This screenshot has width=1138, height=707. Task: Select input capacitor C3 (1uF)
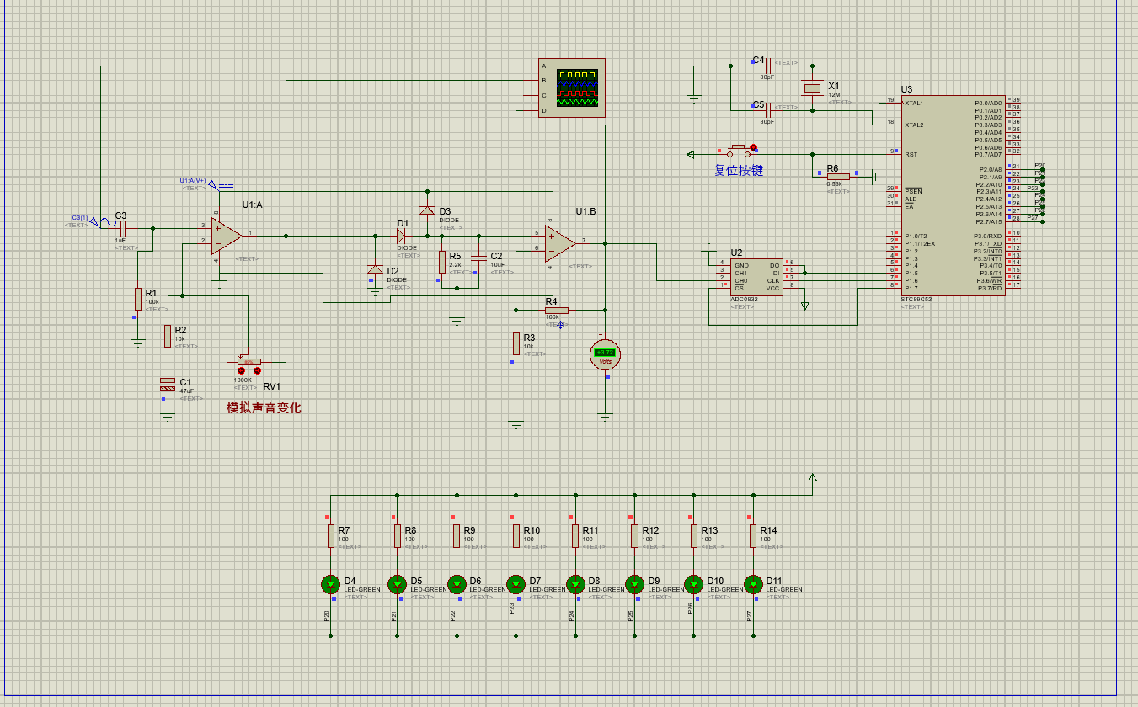(123, 228)
